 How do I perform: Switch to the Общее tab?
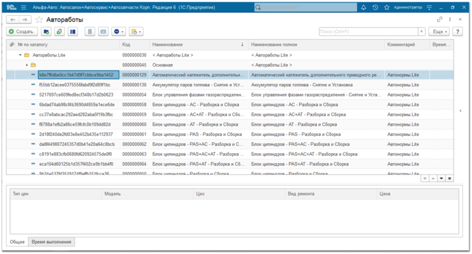pos(17,242)
